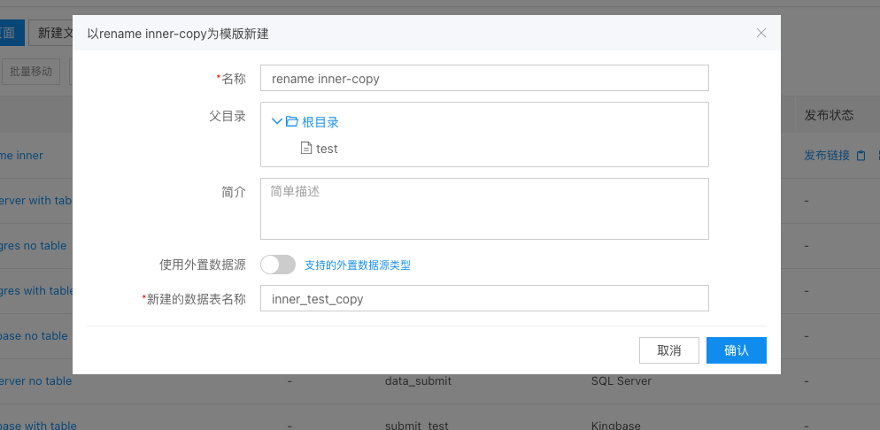Screen dimensions: 880x430
Task: Click Kingbase cell in background table
Action: pyautogui.click(x=615, y=425)
